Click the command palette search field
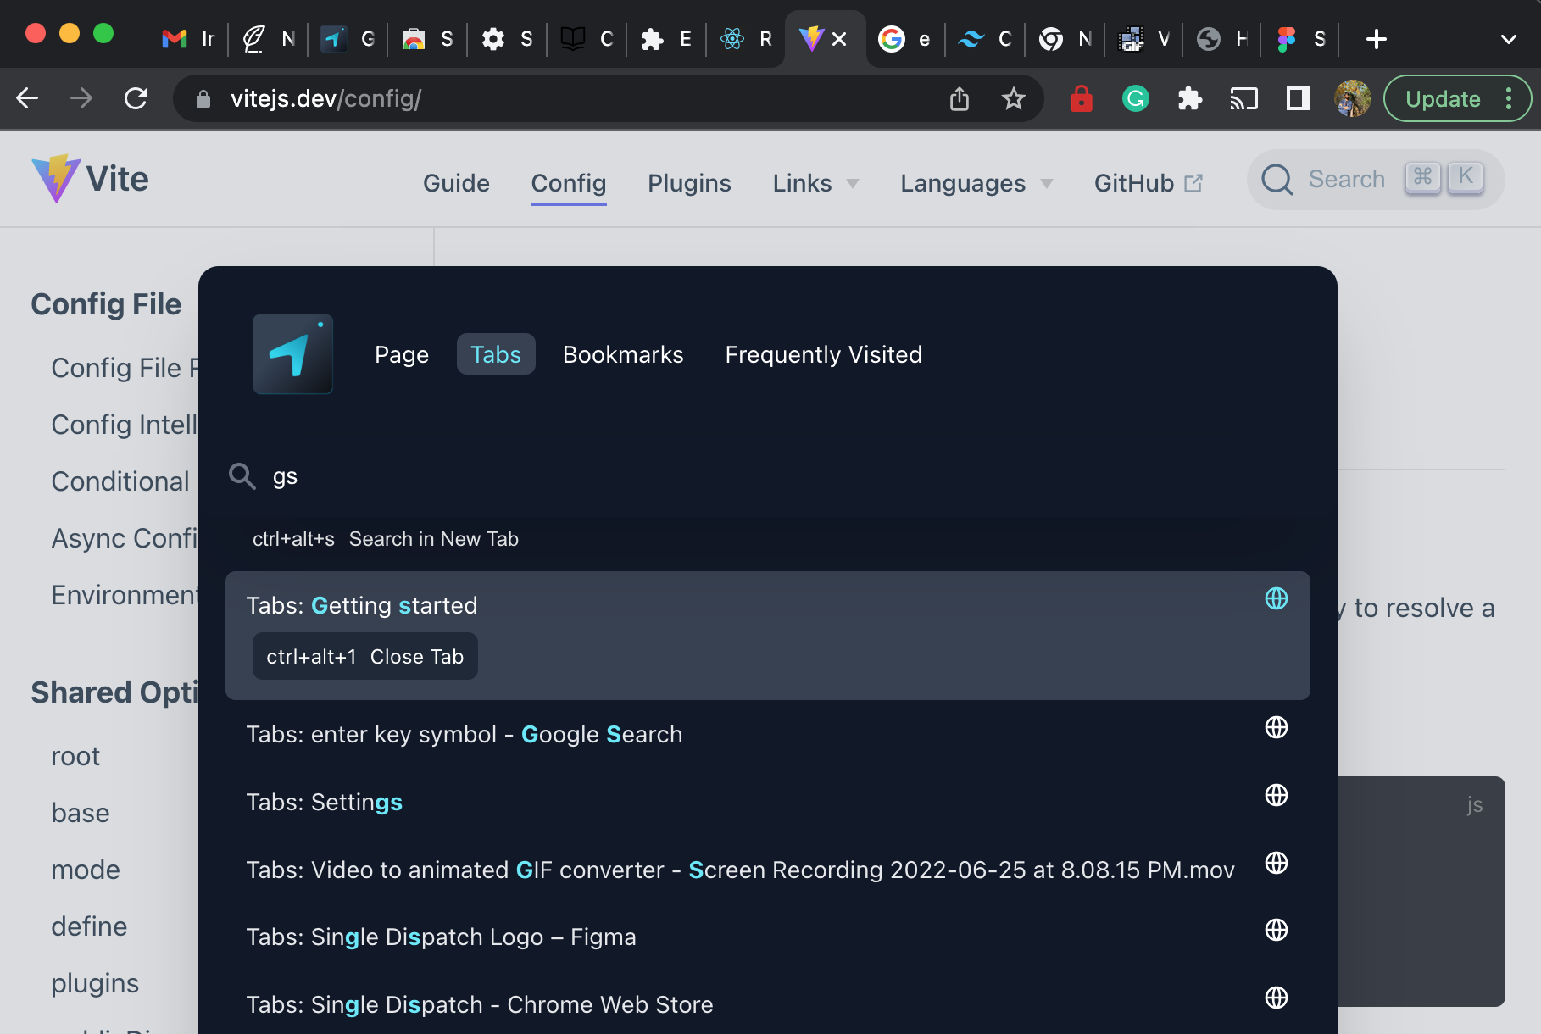The image size is (1541, 1034). pyautogui.click(x=768, y=476)
